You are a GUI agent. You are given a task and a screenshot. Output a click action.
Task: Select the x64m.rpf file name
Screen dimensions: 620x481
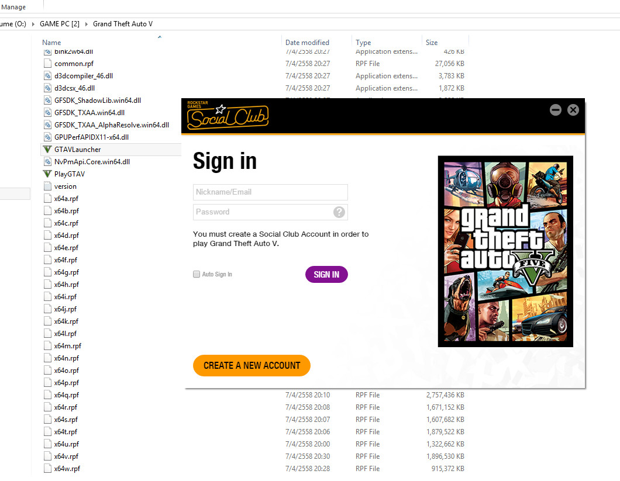tap(68, 346)
